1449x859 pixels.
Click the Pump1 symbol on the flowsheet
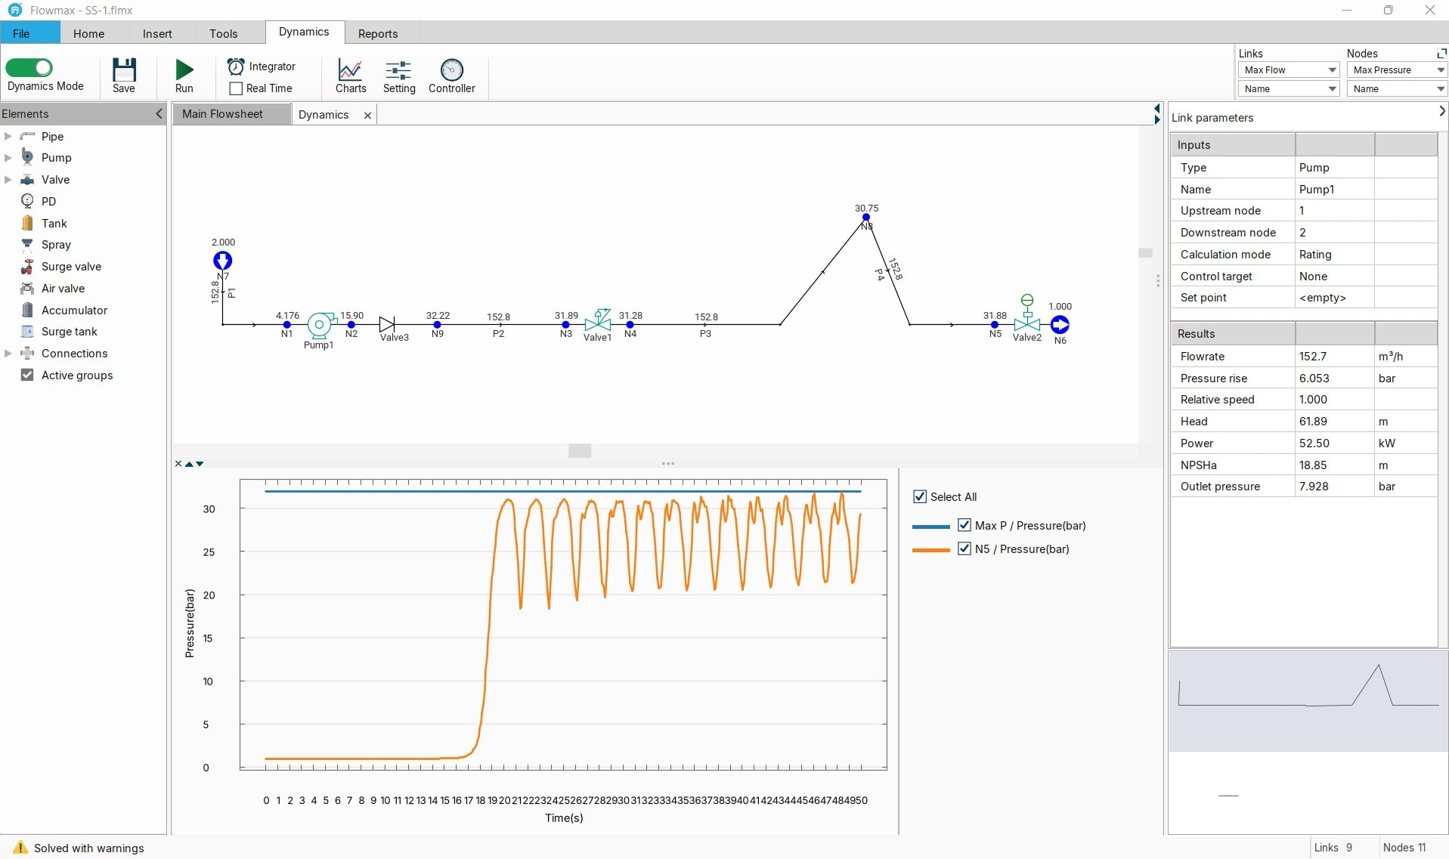pyautogui.click(x=320, y=325)
